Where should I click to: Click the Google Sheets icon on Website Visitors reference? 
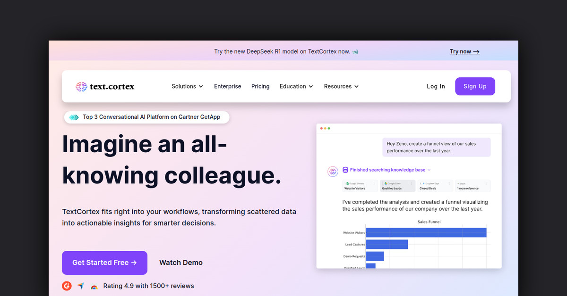click(x=348, y=183)
